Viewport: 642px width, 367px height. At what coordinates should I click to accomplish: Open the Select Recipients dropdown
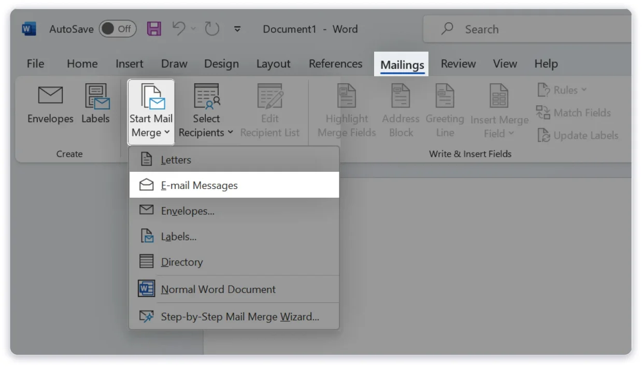point(206,111)
